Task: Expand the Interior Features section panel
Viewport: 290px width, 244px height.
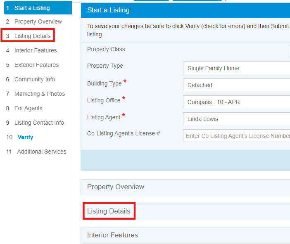Action: 185,235
